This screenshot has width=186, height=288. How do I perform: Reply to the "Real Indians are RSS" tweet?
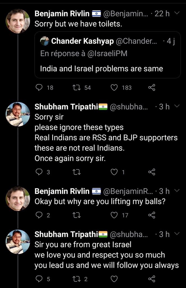click(39, 172)
